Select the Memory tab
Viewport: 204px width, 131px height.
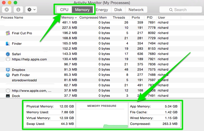pos(82,10)
